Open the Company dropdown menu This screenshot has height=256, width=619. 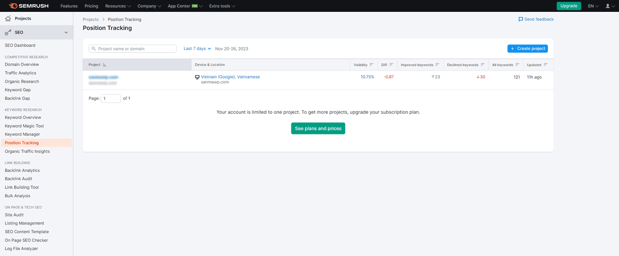point(150,6)
